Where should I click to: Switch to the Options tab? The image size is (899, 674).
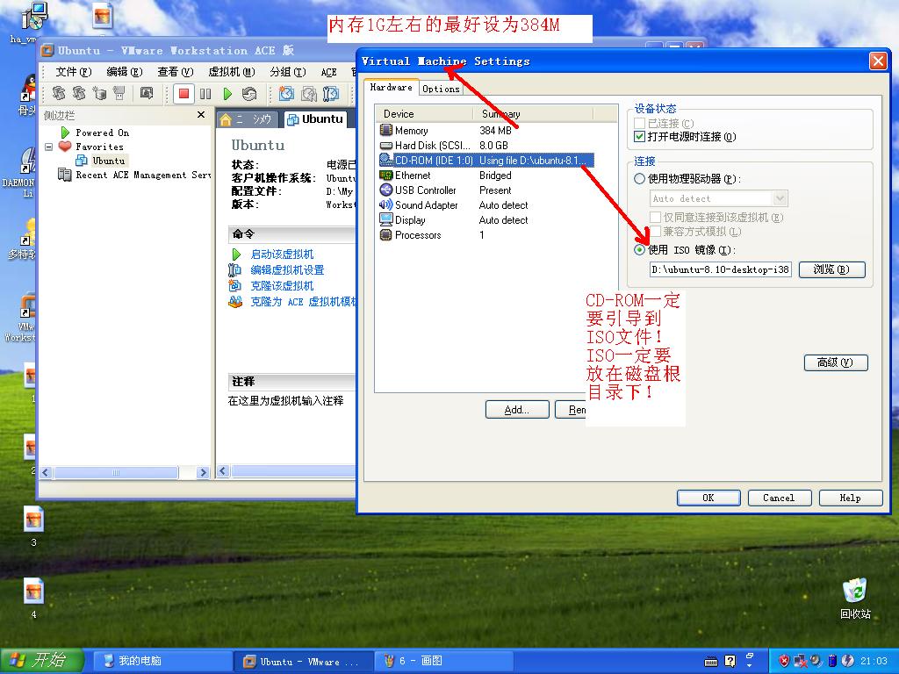pyautogui.click(x=441, y=89)
